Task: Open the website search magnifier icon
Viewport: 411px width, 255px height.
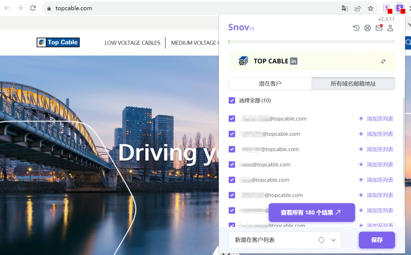Action: click(x=408, y=42)
